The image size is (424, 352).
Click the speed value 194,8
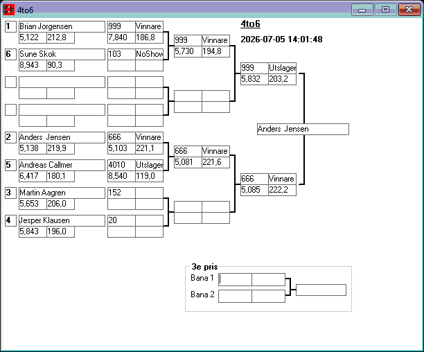tap(215, 51)
